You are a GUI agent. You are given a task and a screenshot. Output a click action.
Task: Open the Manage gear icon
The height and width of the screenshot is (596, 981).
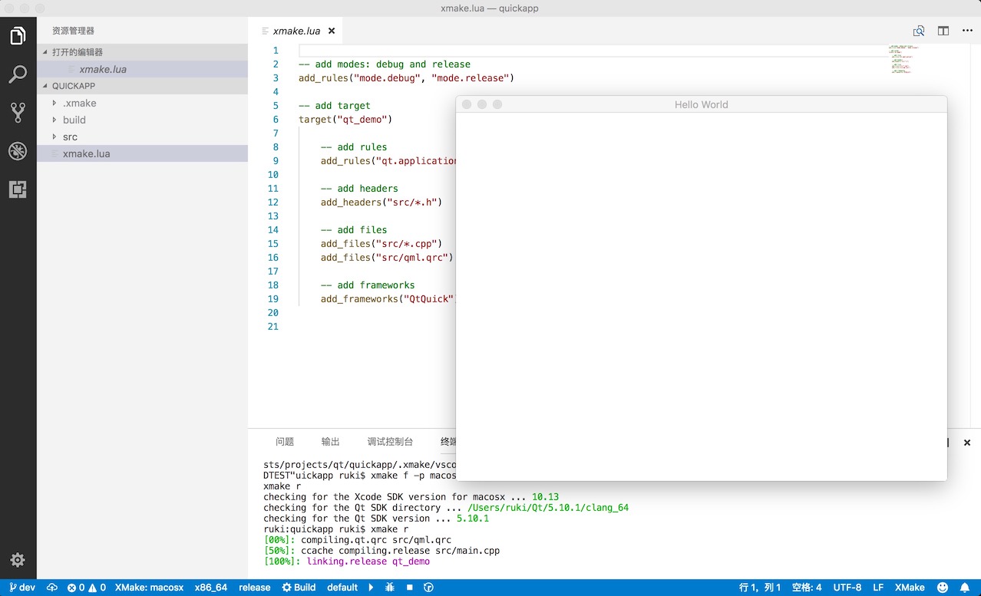click(18, 560)
